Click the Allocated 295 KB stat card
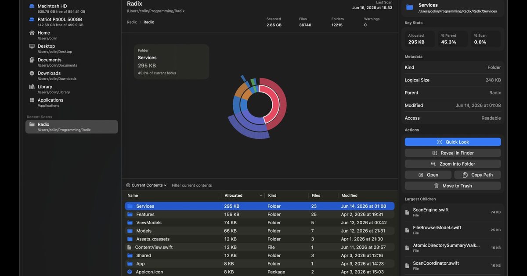This screenshot has height=276, width=527. tap(420, 39)
